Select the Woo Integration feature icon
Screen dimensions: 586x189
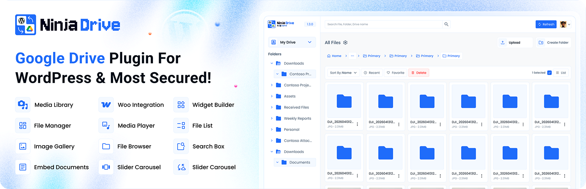(x=106, y=105)
